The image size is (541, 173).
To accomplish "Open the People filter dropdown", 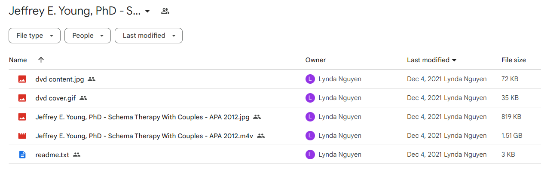I will coord(88,36).
